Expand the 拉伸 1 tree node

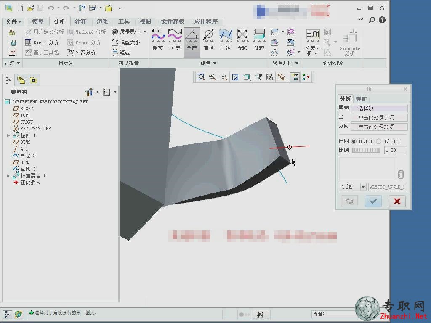(8, 135)
